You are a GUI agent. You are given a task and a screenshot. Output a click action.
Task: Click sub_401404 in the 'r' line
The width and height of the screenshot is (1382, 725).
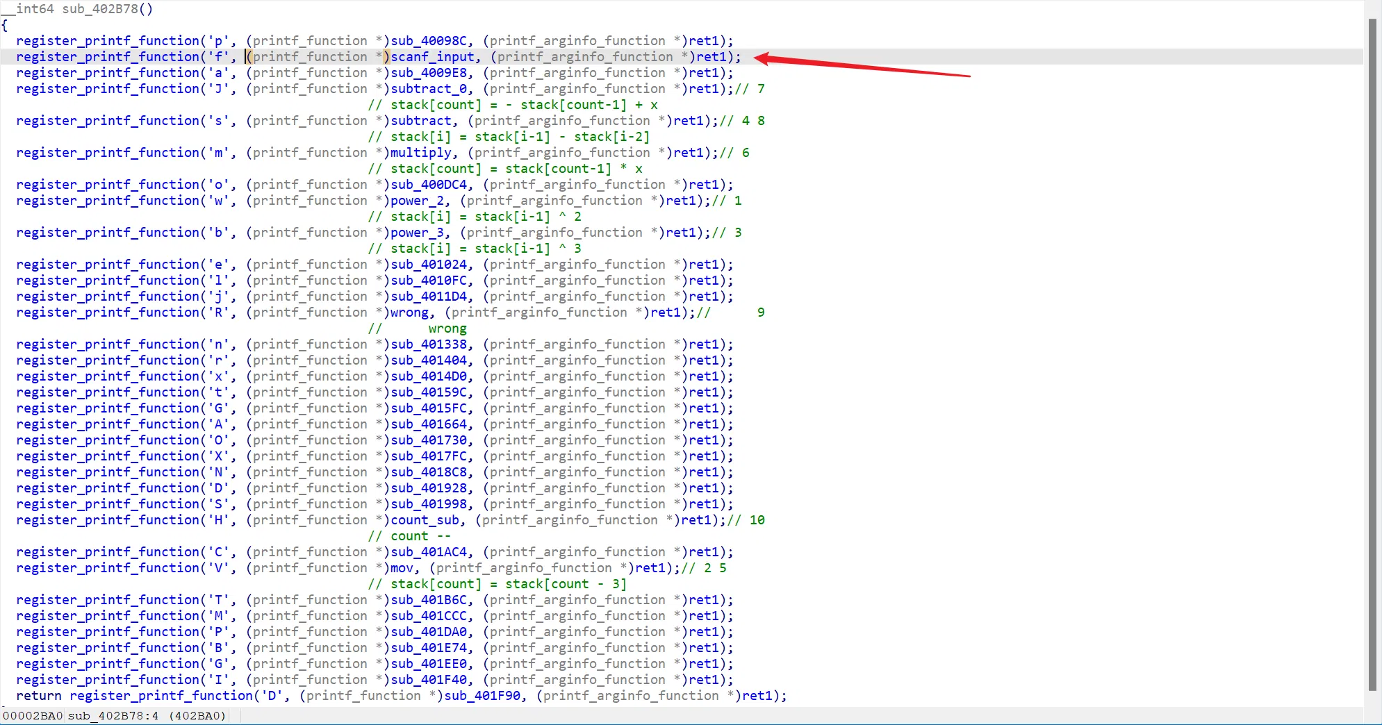click(428, 360)
